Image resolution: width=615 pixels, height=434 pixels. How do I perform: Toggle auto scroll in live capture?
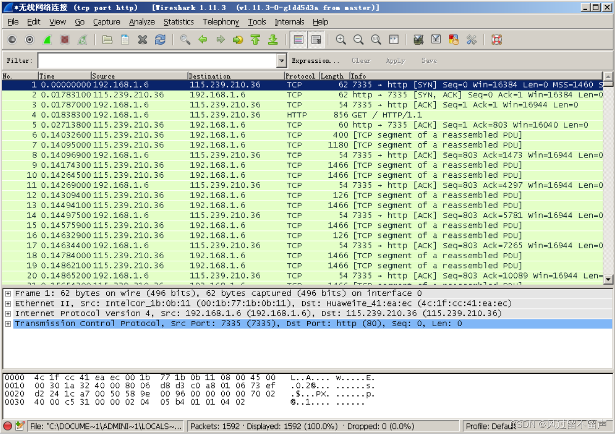(316, 40)
